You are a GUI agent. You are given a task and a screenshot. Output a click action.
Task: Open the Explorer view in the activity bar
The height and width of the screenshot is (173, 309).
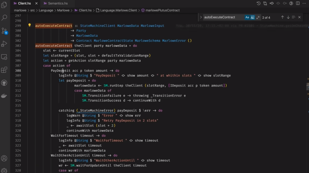tap(4, 5)
